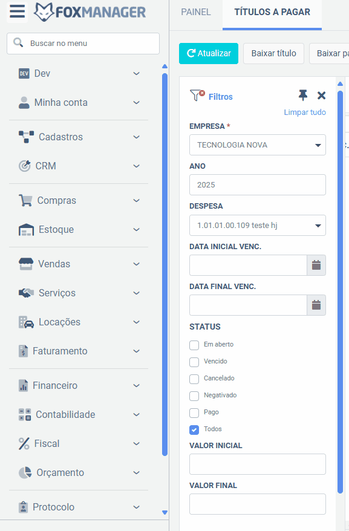Click the filter funnel icon
349x531 pixels.
197,95
